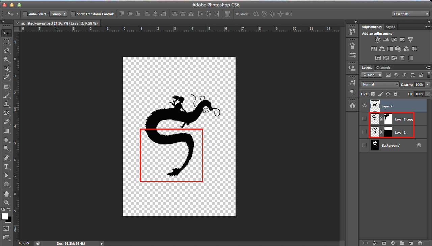
Task: Open the 3D panel cube icon
Action: coord(352,106)
